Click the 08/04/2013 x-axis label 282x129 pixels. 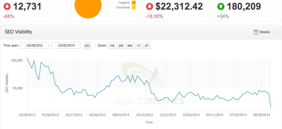(121, 115)
